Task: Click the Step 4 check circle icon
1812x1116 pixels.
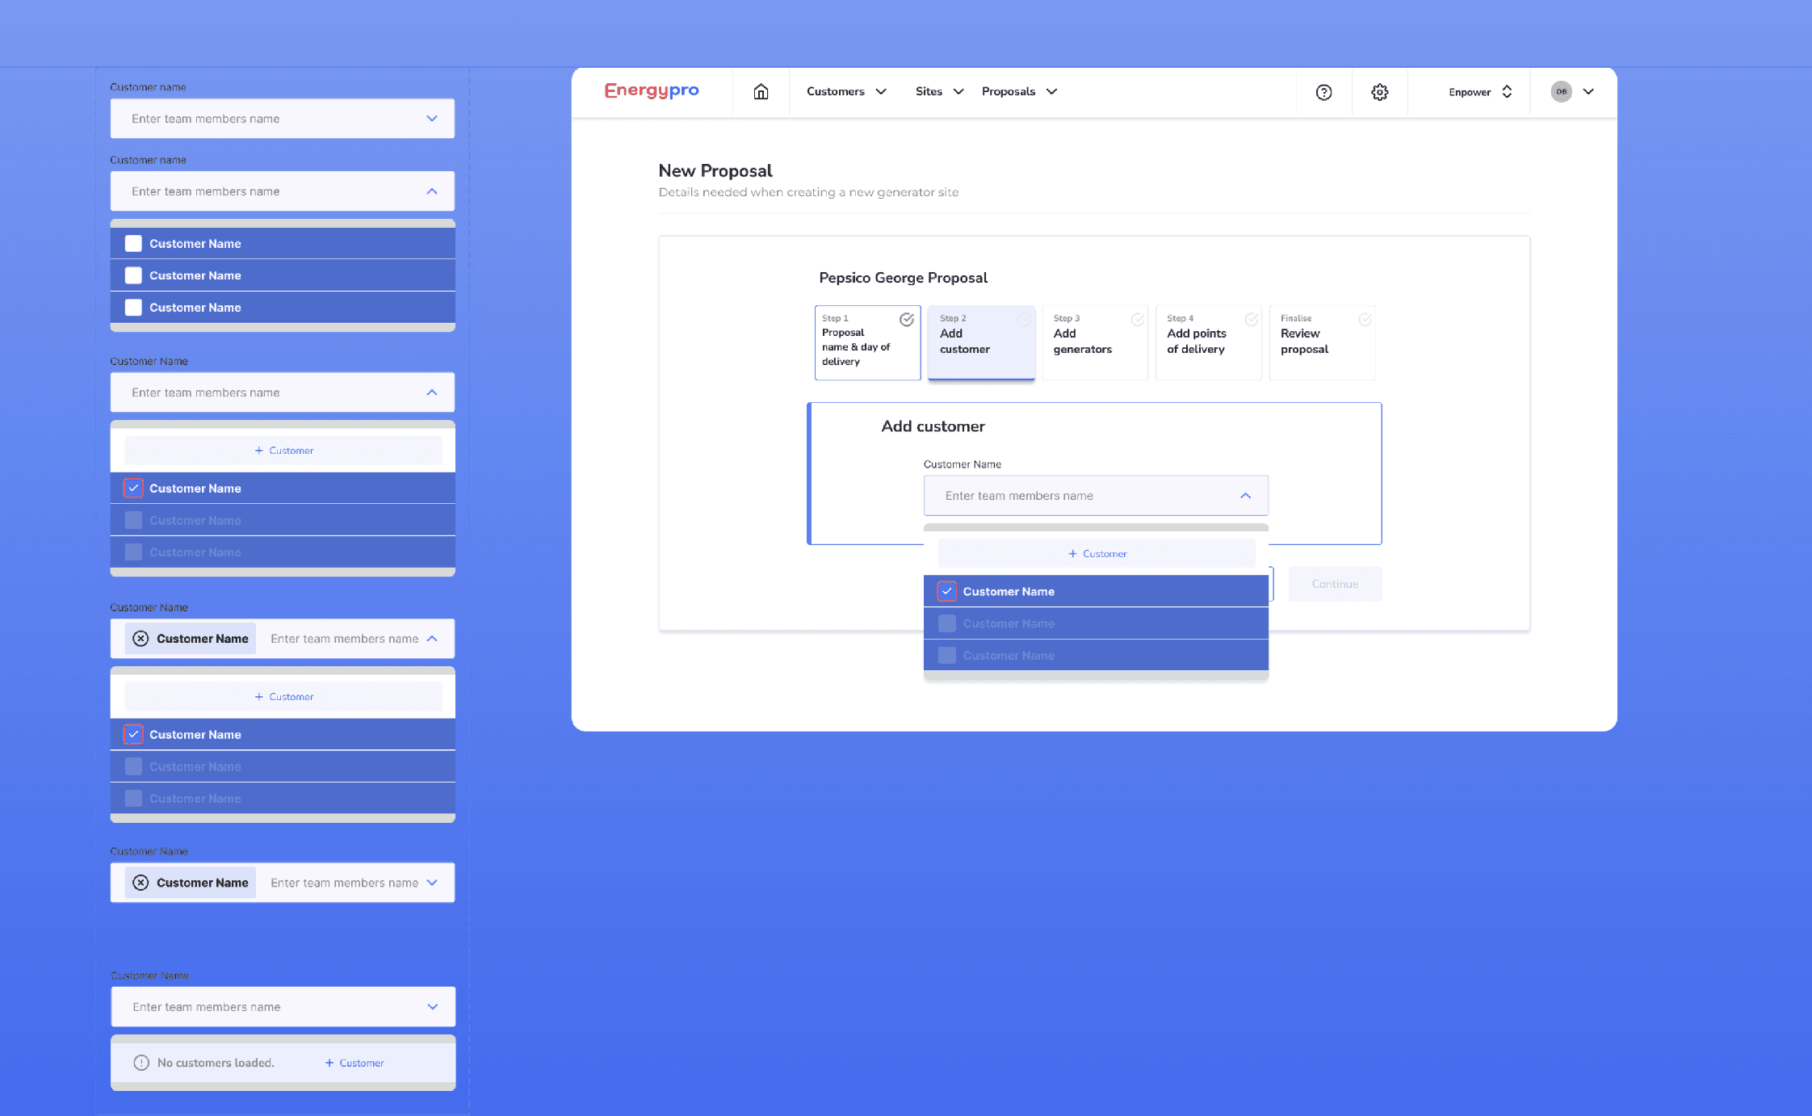Action: pyautogui.click(x=1251, y=320)
